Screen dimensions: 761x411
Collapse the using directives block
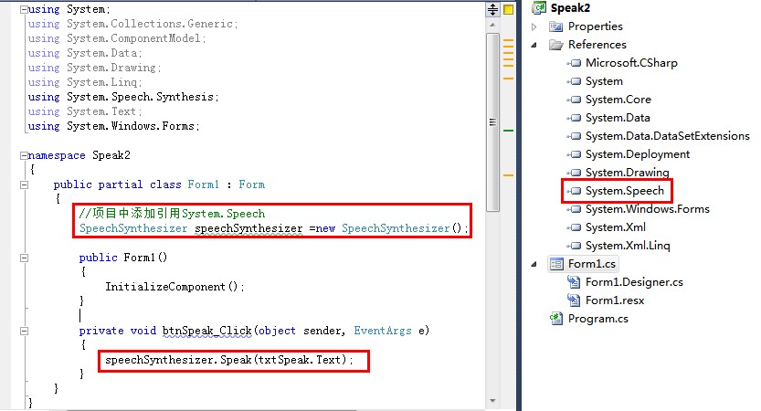24,10
